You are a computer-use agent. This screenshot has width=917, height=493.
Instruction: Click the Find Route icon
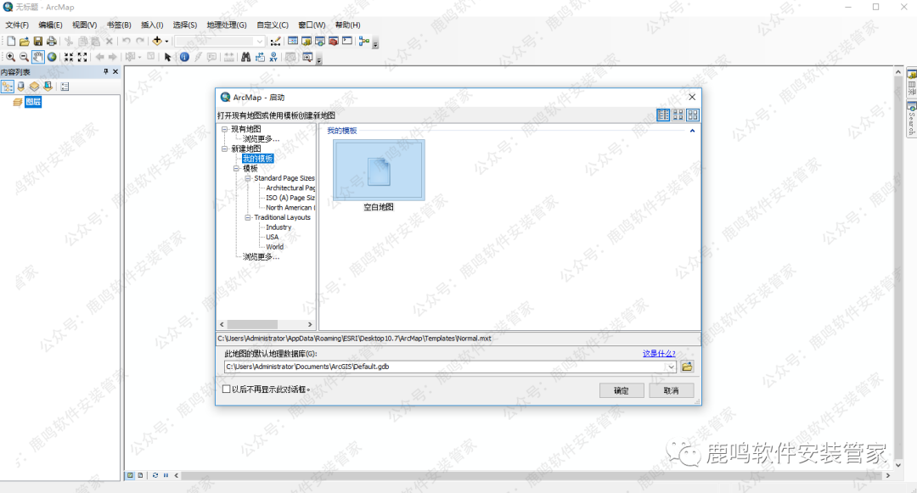click(x=260, y=57)
